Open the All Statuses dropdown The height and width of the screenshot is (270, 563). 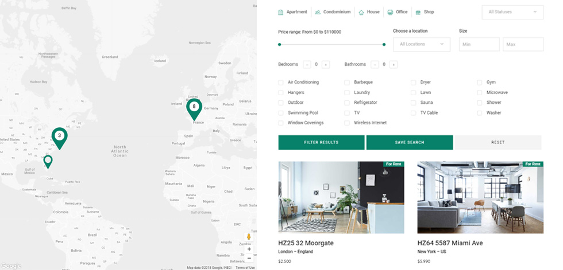click(512, 12)
